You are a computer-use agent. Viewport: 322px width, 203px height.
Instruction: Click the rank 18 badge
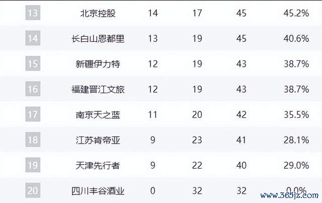pos(33,140)
